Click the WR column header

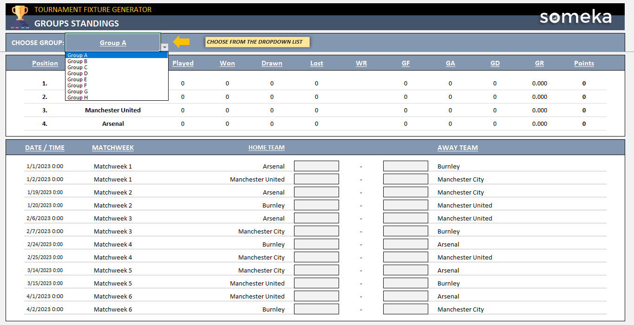pyautogui.click(x=361, y=63)
